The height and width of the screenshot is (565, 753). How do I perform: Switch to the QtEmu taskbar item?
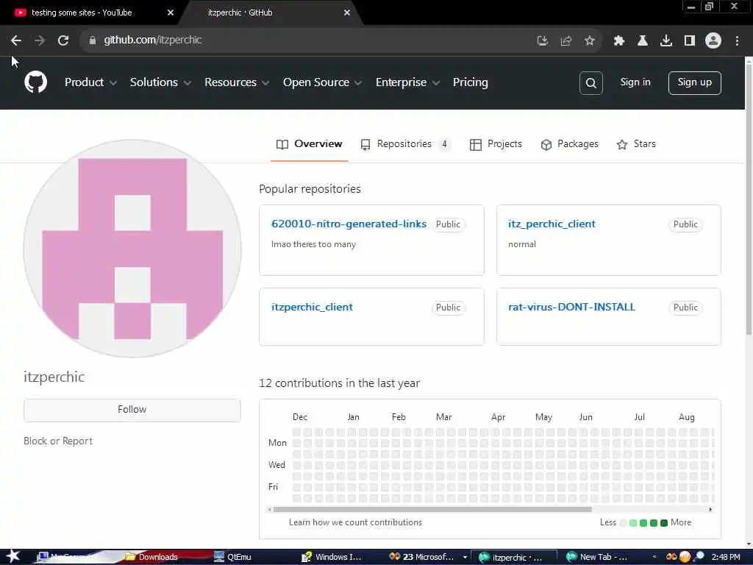(x=232, y=557)
